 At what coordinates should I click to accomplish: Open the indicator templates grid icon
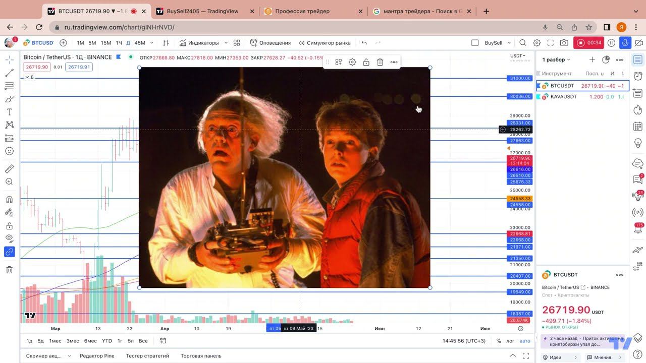click(237, 43)
